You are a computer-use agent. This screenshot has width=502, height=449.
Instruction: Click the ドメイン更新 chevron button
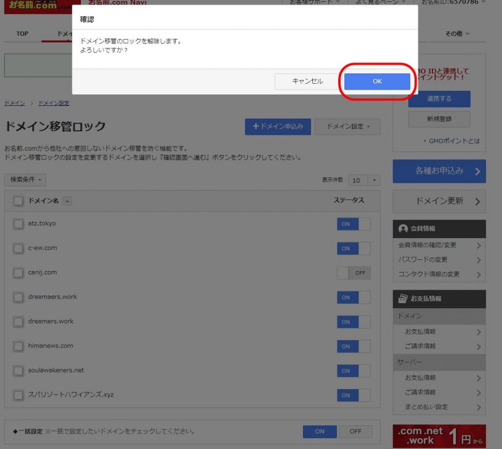click(x=439, y=201)
